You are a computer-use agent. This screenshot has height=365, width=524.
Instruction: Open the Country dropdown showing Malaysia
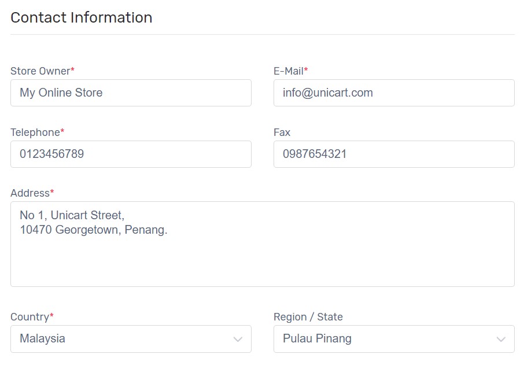[x=131, y=339]
